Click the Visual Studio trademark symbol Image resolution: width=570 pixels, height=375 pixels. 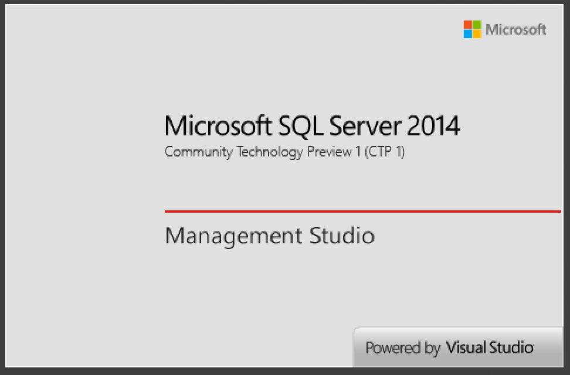click(x=534, y=343)
